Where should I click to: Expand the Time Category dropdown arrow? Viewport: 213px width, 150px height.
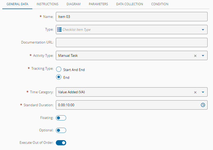pos(203,92)
